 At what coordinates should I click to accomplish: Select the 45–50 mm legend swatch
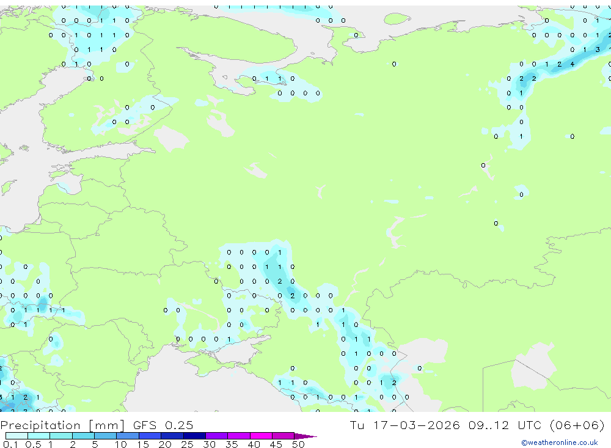[x=284, y=436]
